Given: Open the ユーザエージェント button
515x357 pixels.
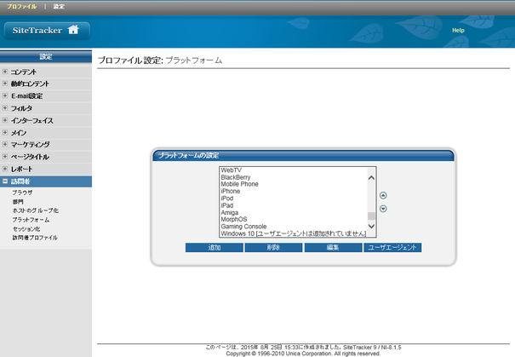Looking at the screenshot, I should pyautogui.click(x=392, y=248).
